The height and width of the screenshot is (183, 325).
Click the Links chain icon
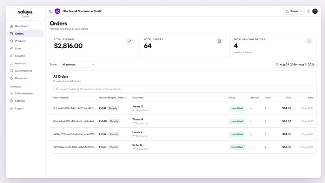click(x=11, y=48)
